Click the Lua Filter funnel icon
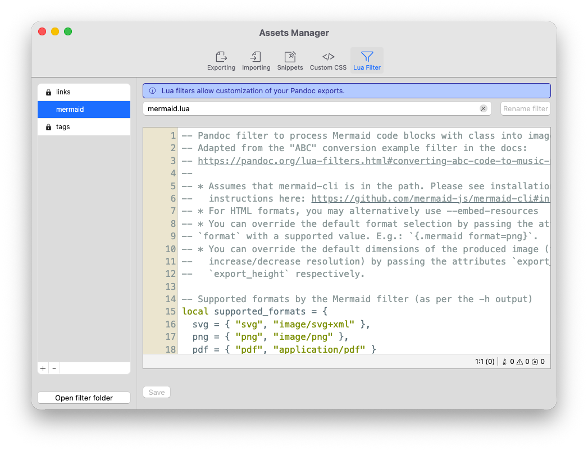Viewport: 588px width, 451px height. [x=367, y=57]
